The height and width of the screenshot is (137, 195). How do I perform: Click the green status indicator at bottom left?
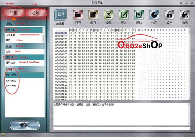coord(3,134)
